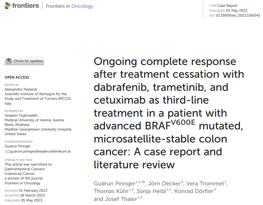Image resolution: width=263 pixels, height=205 pixels.
Task: Open author Konrad Dörfler's profile
Action: click(194, 191)
